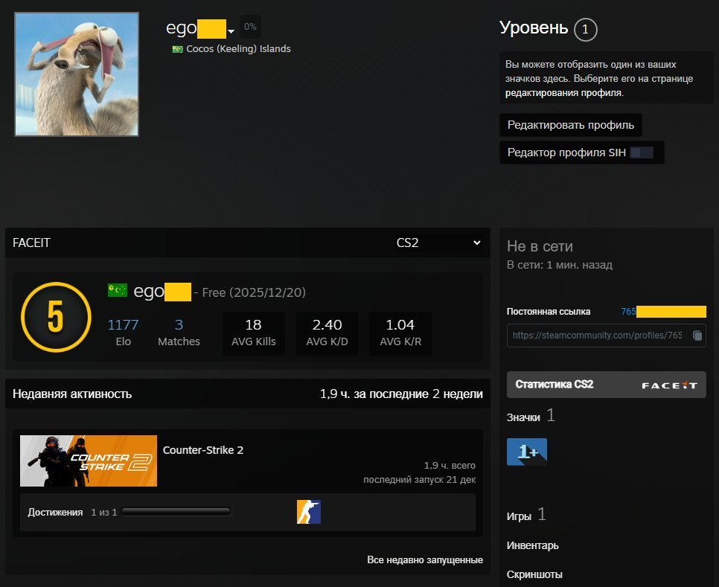Open the Counter-Strike 2 game banner

(x=89, y=461)
